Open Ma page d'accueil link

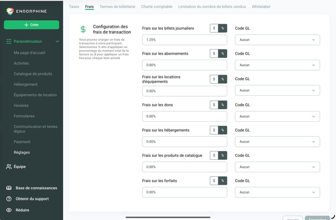[30, 53]
